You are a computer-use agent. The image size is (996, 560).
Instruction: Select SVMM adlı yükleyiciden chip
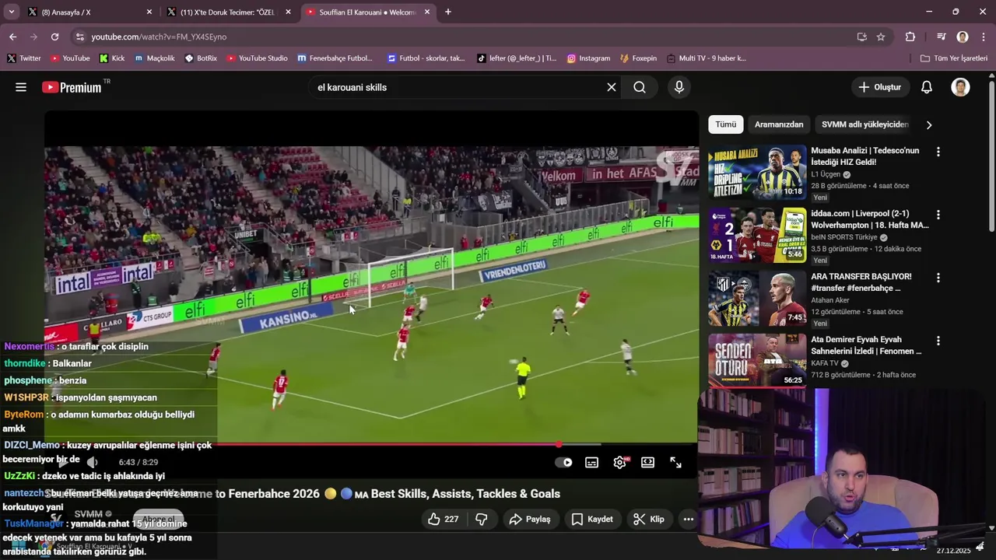tap(864, 124)
